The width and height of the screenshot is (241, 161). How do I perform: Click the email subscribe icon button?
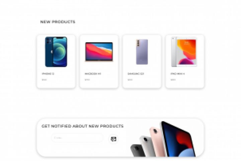[113, 139]
